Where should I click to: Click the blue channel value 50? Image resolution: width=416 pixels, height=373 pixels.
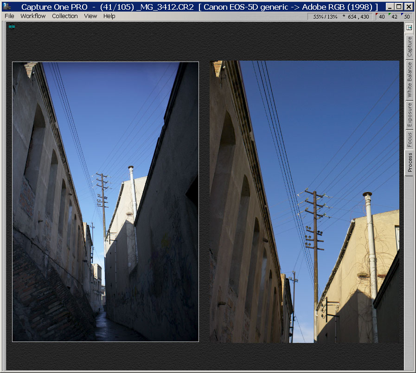(407, 17)
